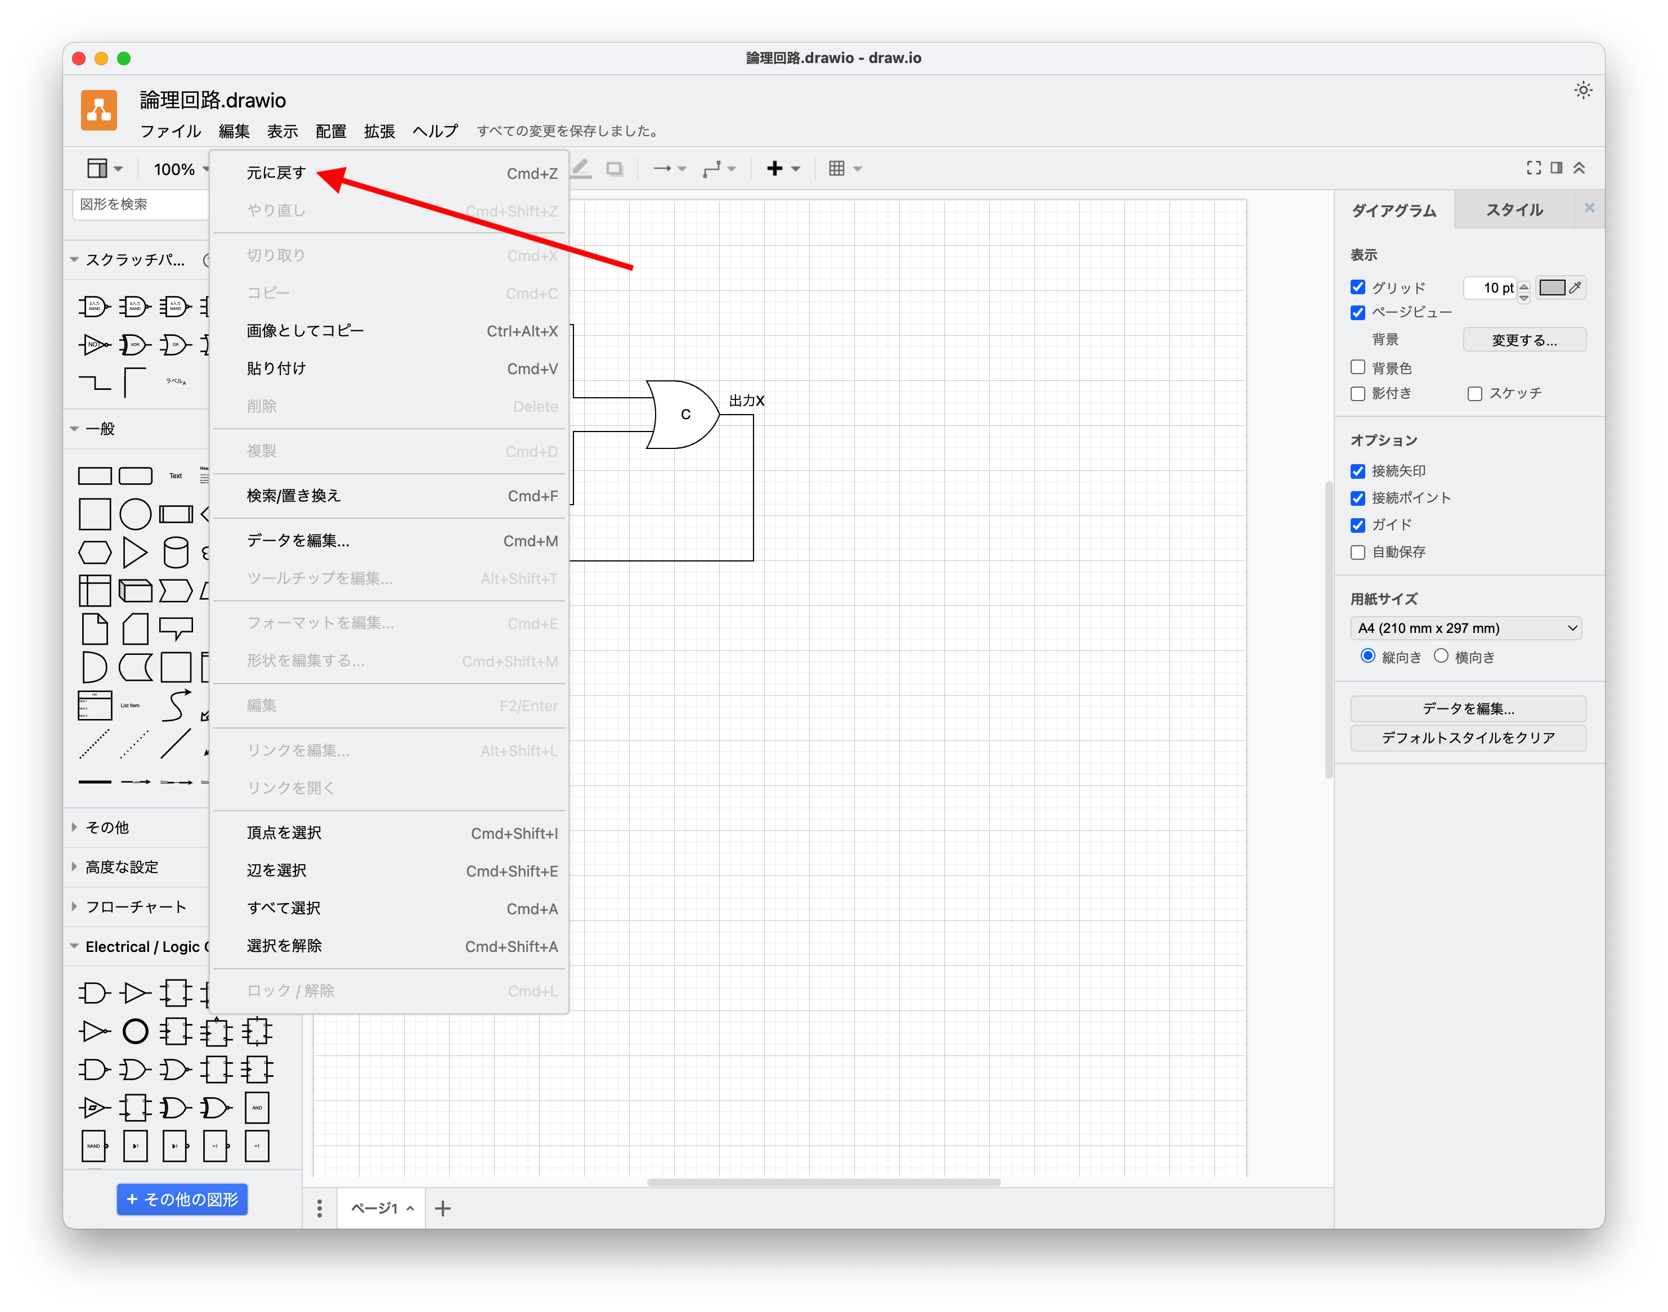This screenshot has width=1668, height=1312.
Task: Open the 用紙サイズ A4 dropdown
Action: [x=1465, y=628]
